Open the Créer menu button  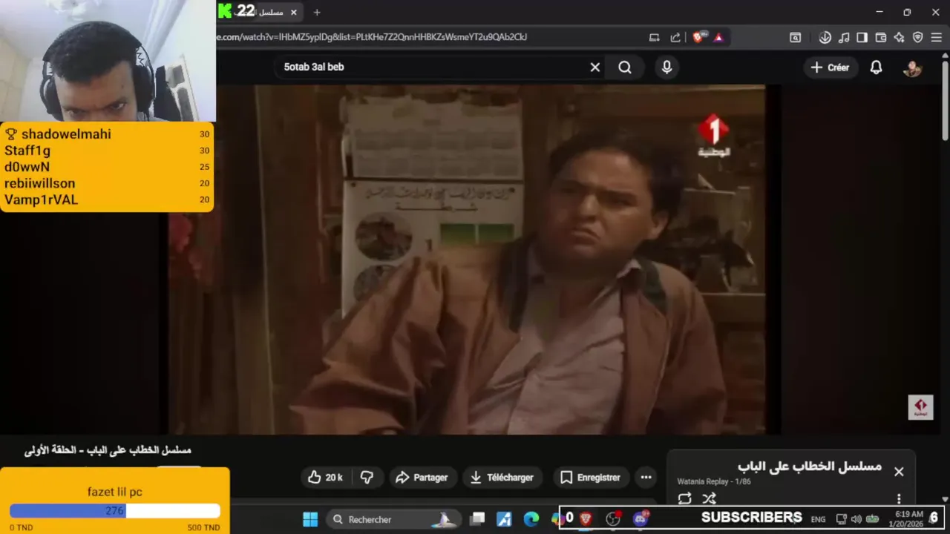(830, 67)
